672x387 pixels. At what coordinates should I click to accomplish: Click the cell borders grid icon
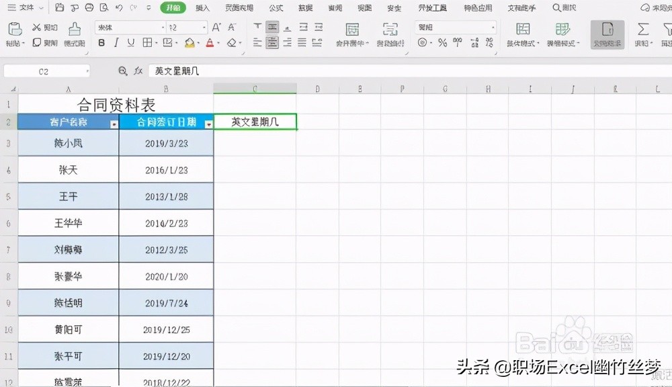point(147,42)
